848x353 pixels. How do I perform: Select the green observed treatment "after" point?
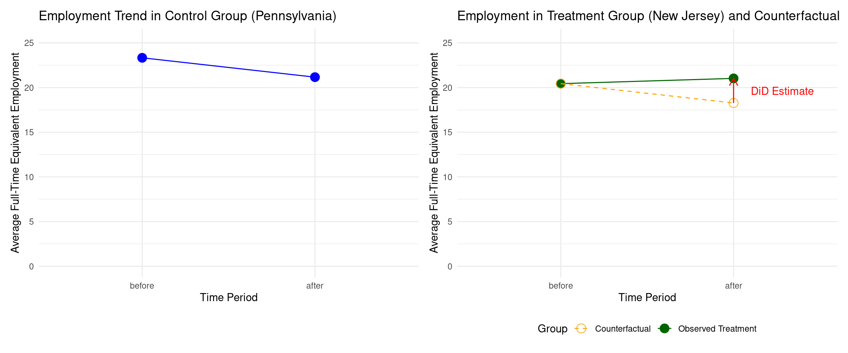coord(734,78)
